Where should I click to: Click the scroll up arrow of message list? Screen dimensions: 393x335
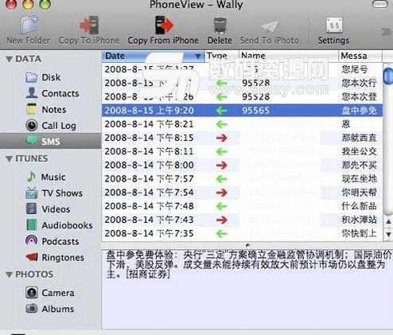388,221
